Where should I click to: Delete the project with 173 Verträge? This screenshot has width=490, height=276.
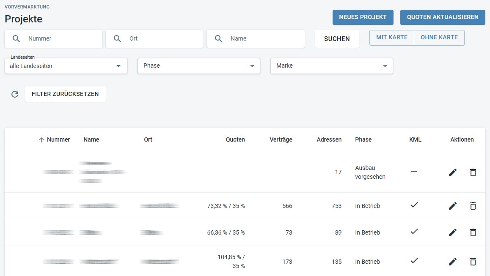point(473,262)
